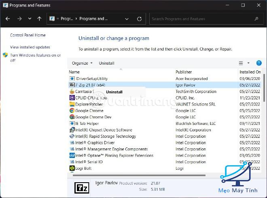Click the Search Programs and Features field

pyautogui.click(x=207, y=19)
